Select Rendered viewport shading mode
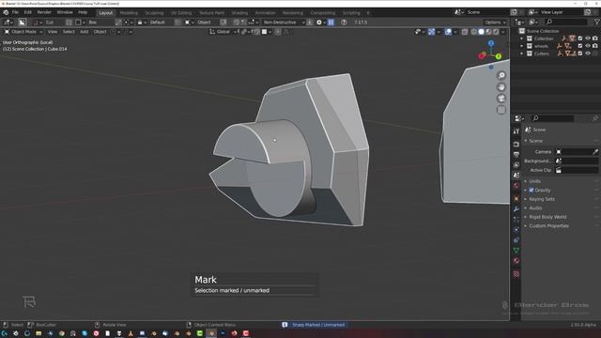This screenshot has width=601, height=338. tap(496, 32)
